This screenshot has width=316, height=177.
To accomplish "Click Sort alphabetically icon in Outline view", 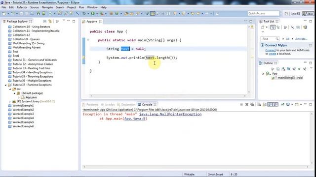I will coord(283,69).
